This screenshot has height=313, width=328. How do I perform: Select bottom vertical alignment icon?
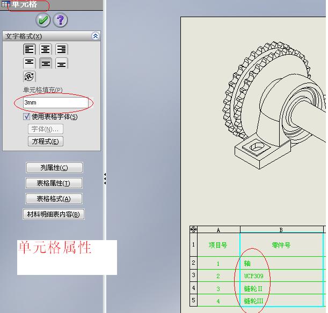tap(62, 63)
